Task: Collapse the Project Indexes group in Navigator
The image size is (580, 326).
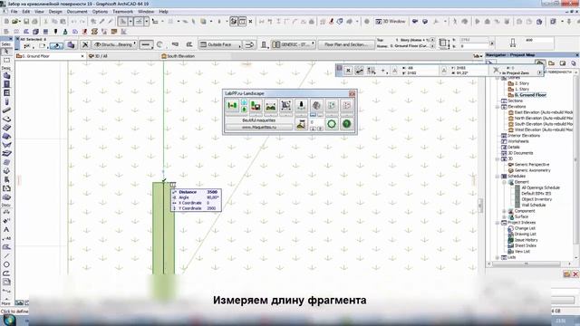Action: [498, 223]
